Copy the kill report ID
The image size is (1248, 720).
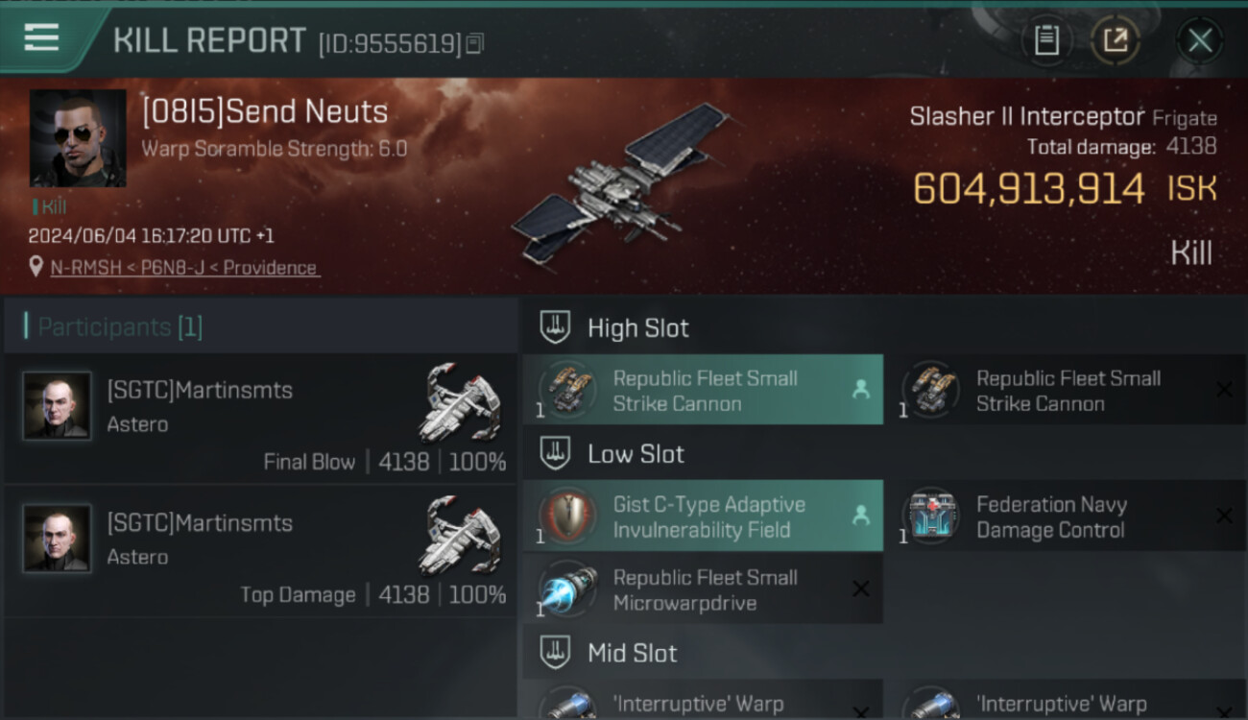point(475,43)
